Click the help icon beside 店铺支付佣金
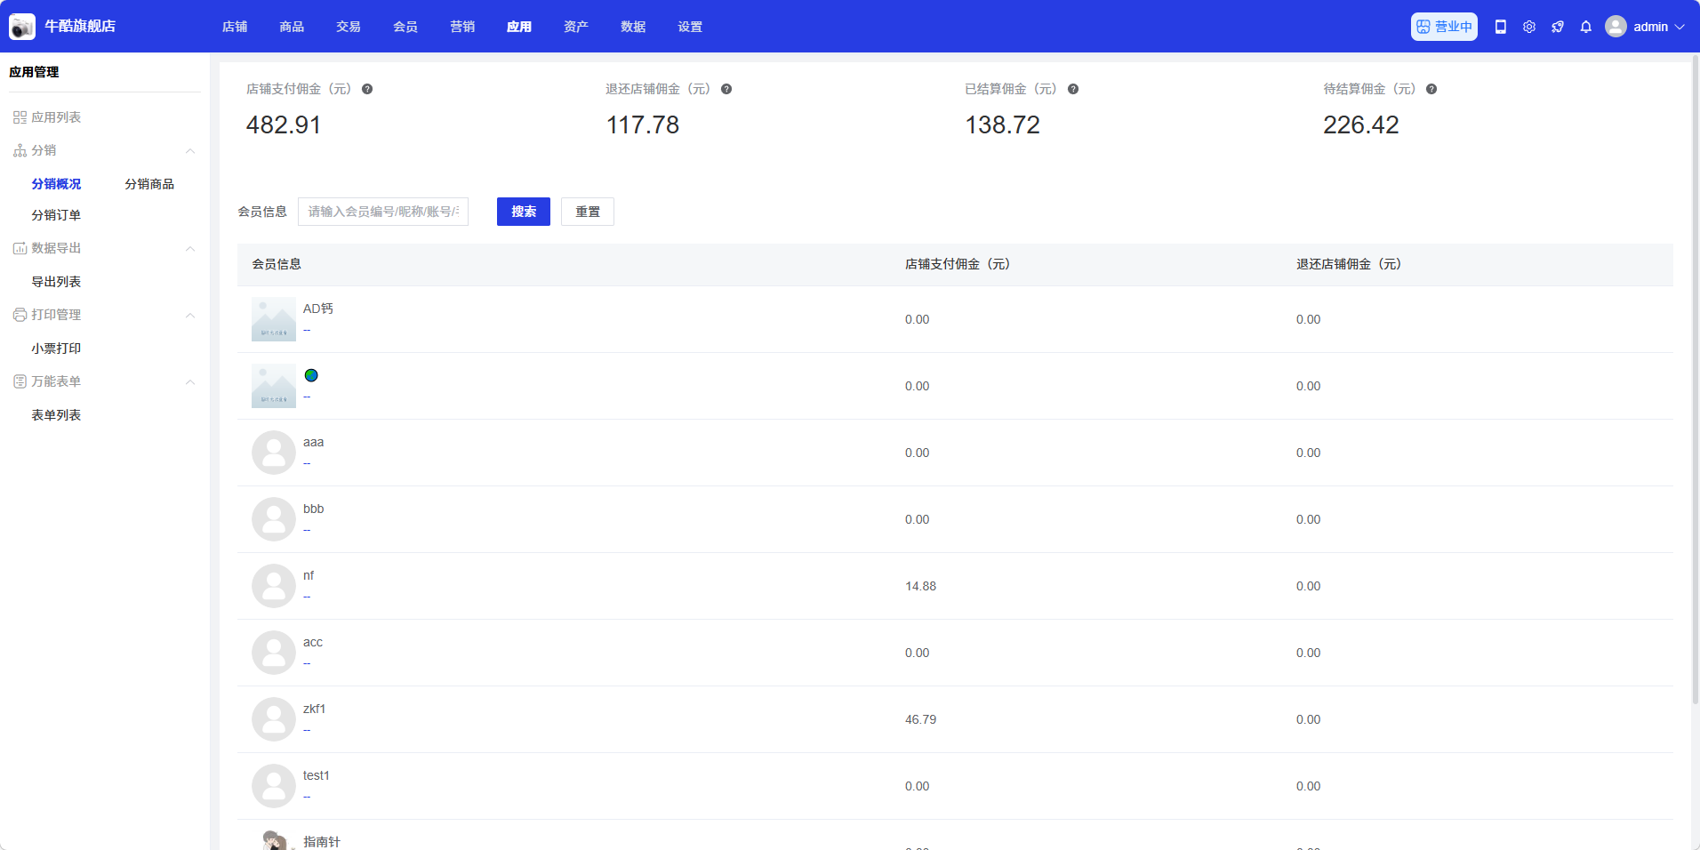The image size is (1700, 850). pos(367,89)
